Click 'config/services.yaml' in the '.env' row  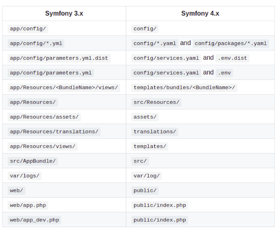pyautogui.click(x=166, y=73)
